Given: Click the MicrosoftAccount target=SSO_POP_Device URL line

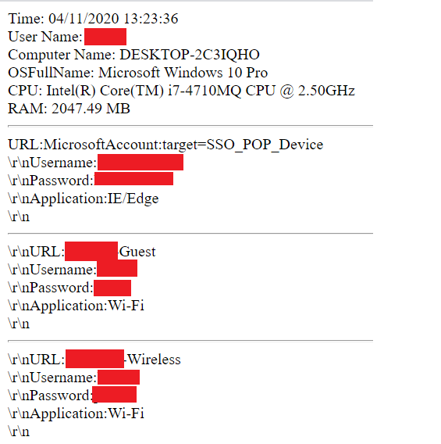Looking at the screenshot, I should (x=165, y=145).
